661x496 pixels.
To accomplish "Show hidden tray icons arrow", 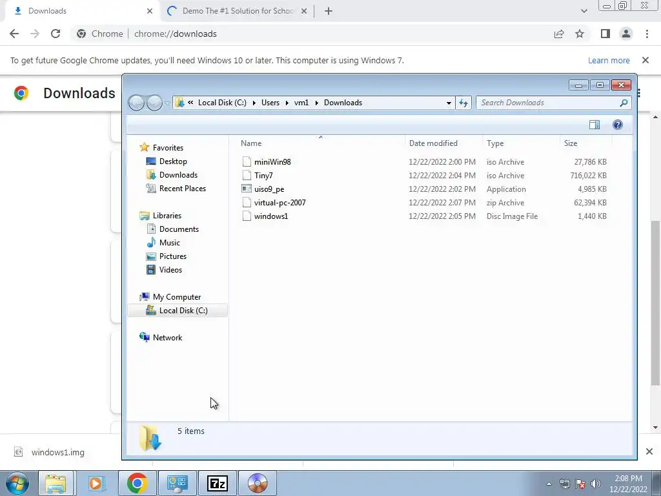I will coord(549,484).
